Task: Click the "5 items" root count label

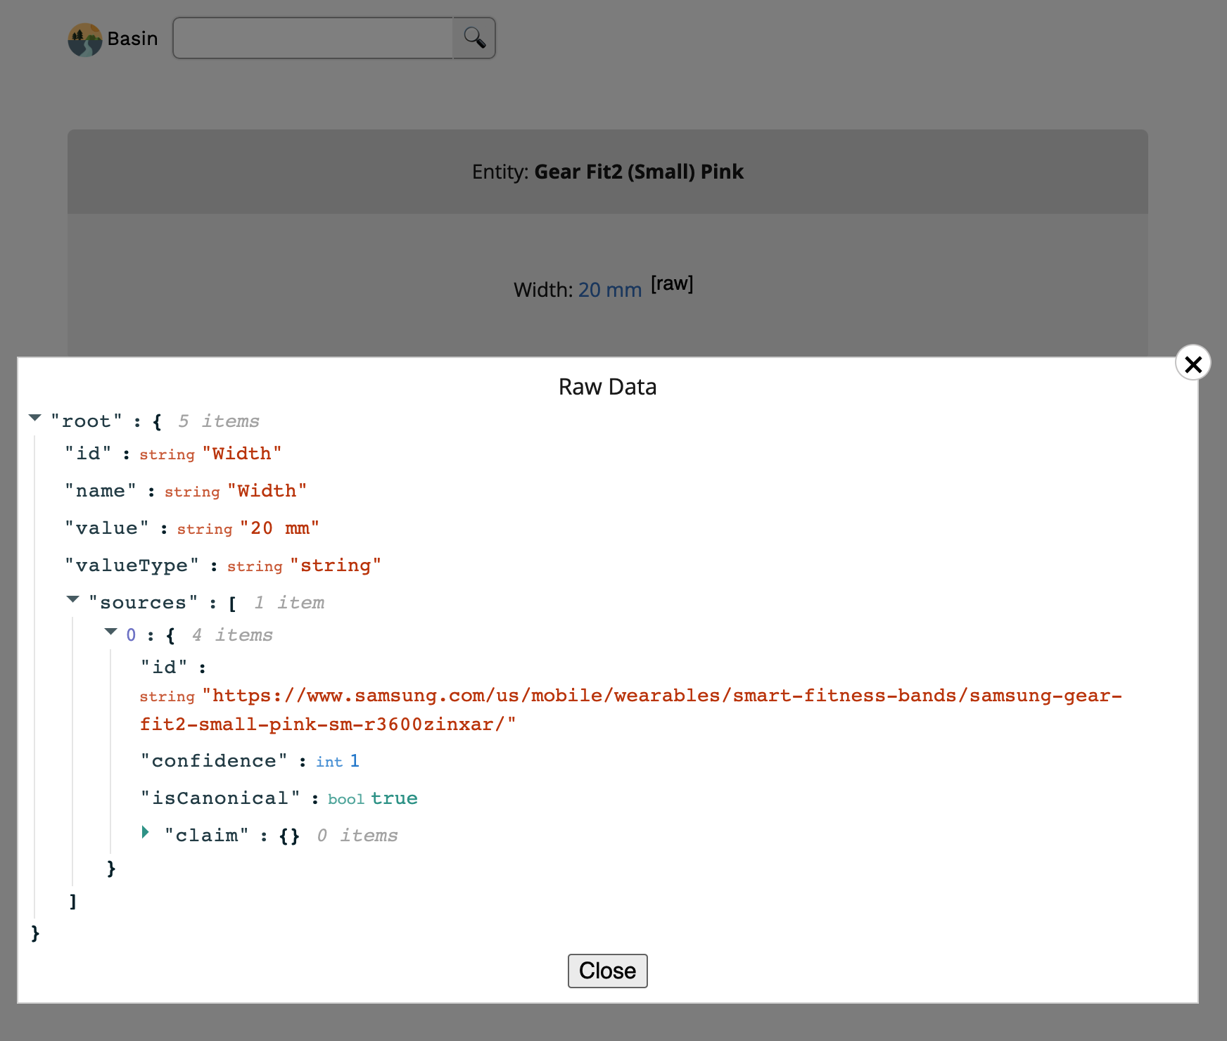Action: 219,421
